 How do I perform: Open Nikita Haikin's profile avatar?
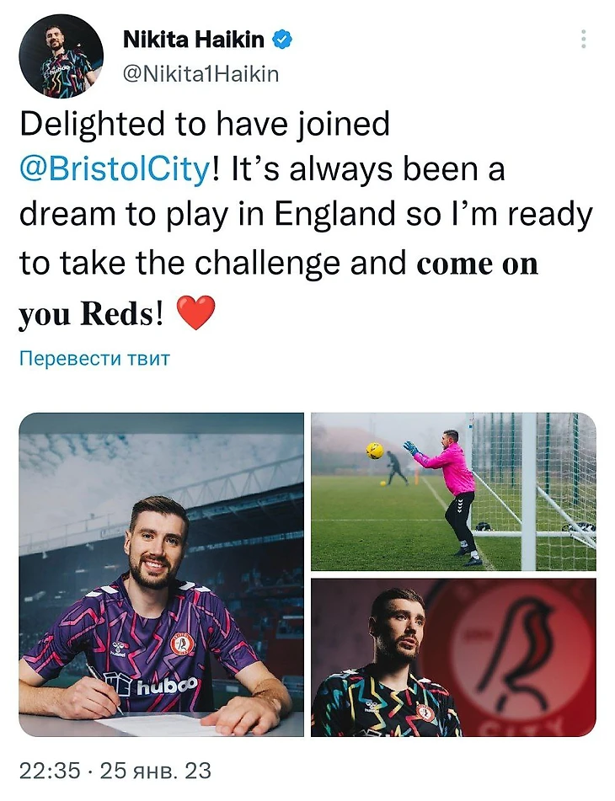coord(61,56)
